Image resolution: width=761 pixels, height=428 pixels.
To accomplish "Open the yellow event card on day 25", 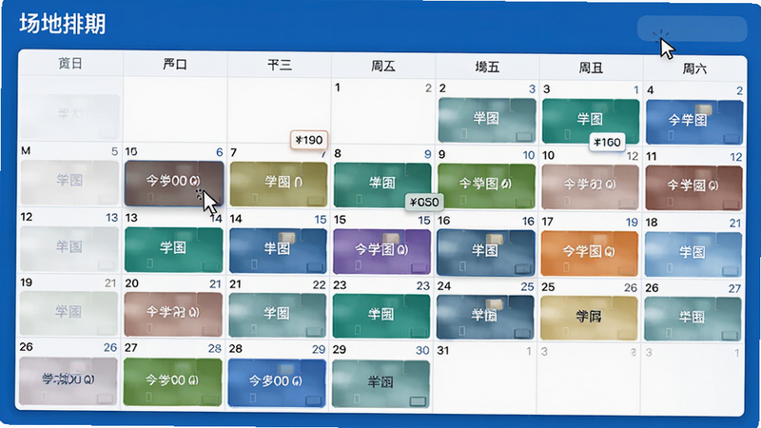I will click(x=589, y=318).
